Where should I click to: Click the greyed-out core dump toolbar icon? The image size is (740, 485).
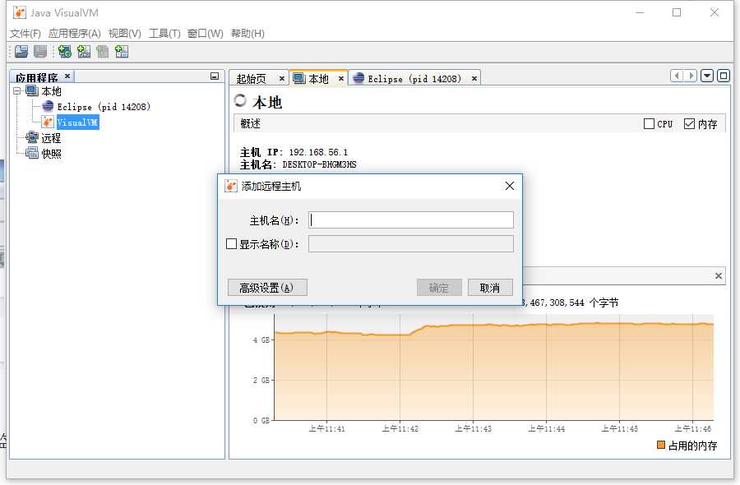pos(103,52)
